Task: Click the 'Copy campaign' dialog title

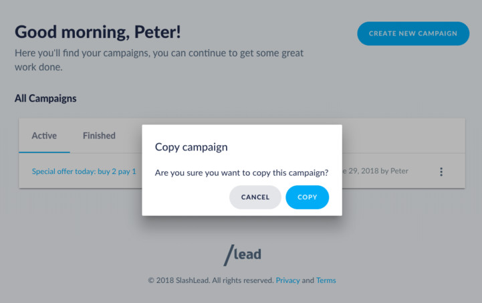Action: (x=191, y=147)
